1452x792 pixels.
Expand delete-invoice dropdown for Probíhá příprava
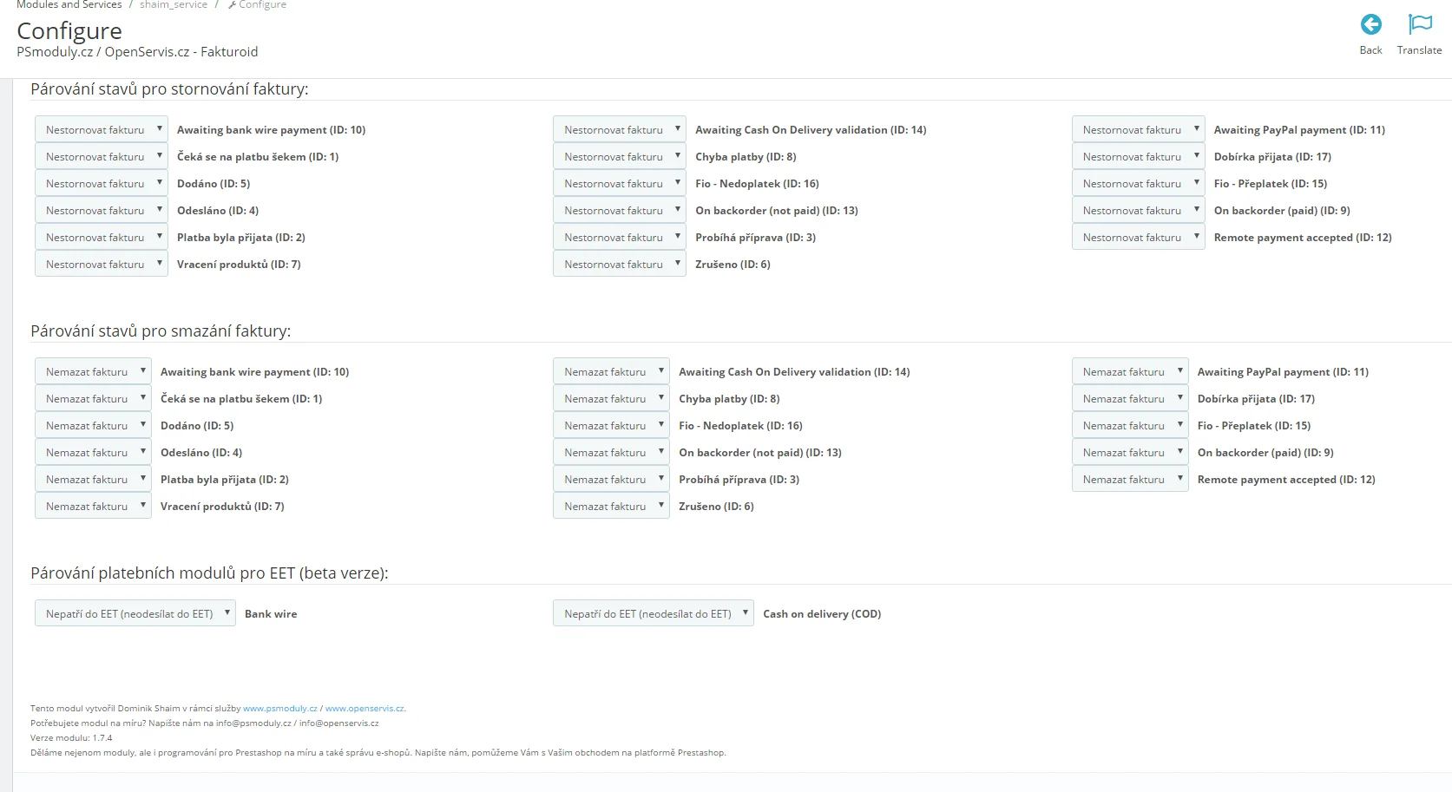click(x=611, y=480)
